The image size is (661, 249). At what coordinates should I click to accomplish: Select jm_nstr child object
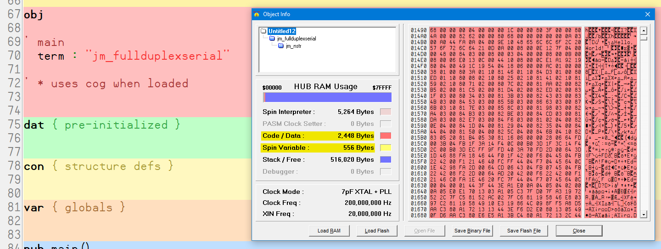click(294, 46)
